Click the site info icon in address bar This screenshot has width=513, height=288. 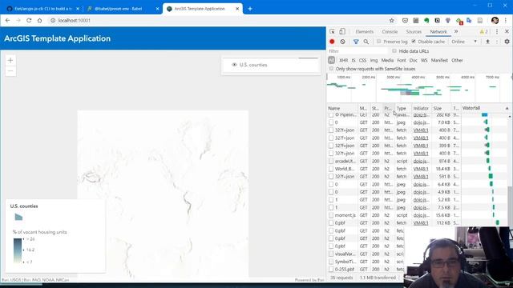[53, 20]
